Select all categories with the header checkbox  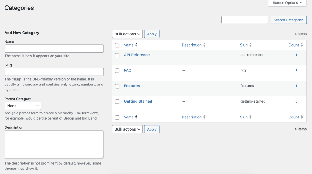pos(117,45)
